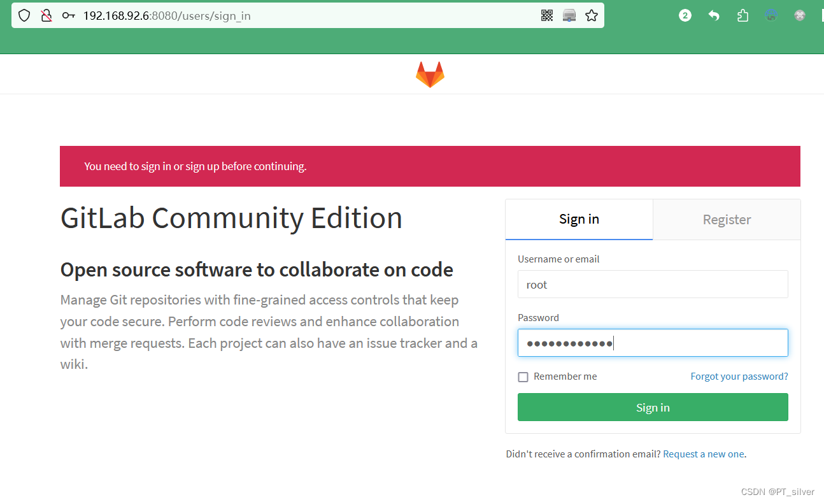Click the gray round extension icon
The height and width of the screenshot is (502, 824).
click(800, 15)
